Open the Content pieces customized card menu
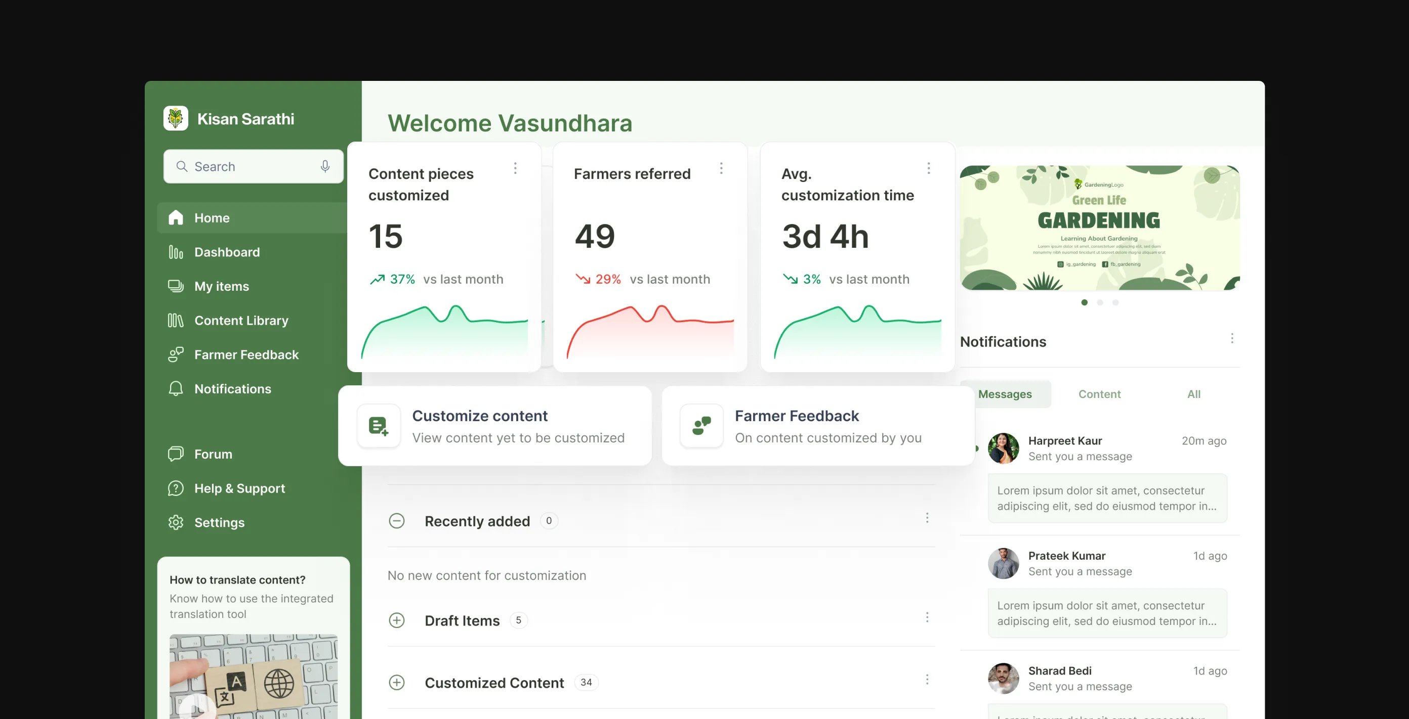This screenshot has width=1409, height=719. coord(515,168)
